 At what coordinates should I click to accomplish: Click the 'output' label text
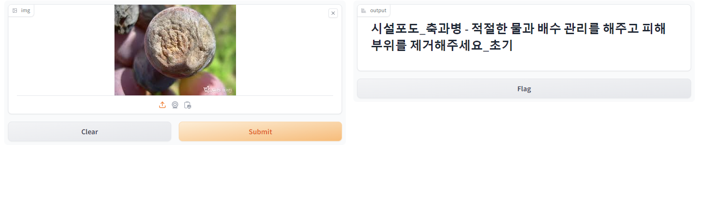pyautogui.click(x=378, y=10)
